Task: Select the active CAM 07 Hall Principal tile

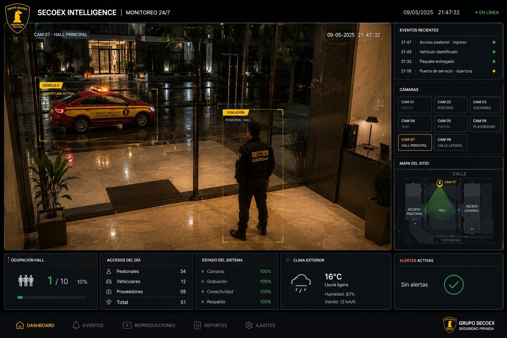Action: [x=415, y=143]
